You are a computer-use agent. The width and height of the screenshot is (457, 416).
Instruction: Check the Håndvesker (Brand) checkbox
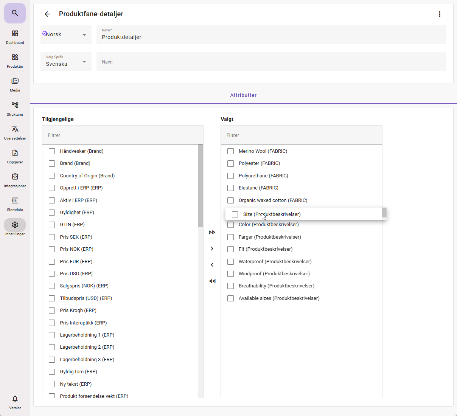point(52,151)
